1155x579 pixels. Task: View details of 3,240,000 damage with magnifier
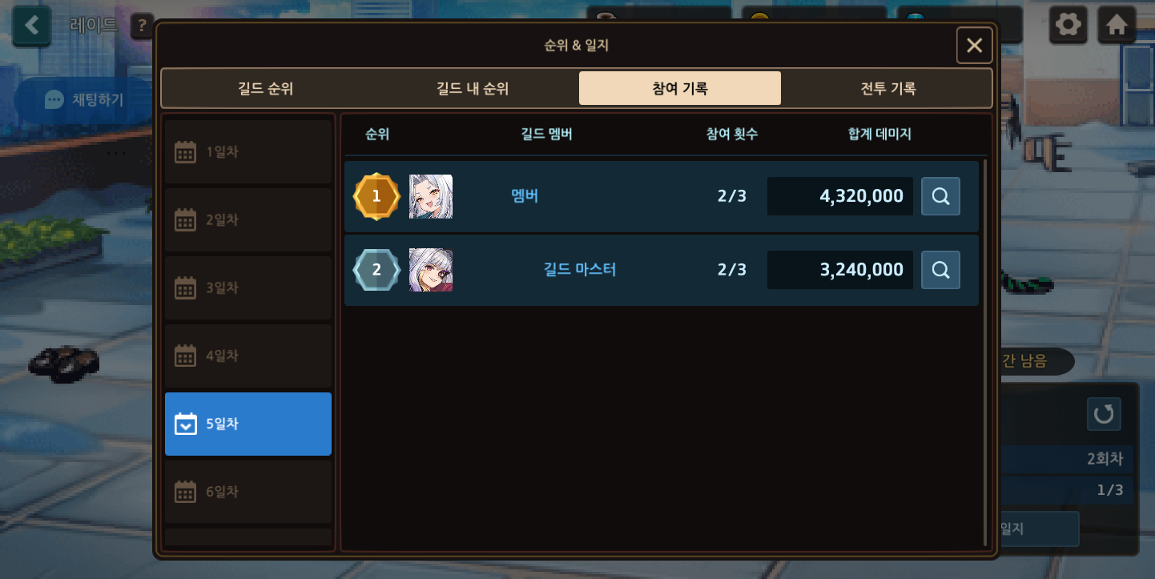940,269
